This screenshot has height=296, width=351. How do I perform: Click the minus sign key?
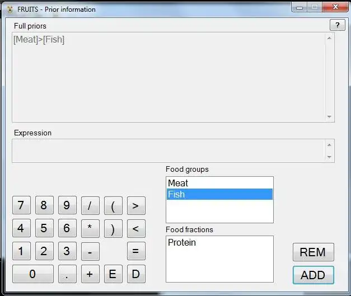point(90,251)
